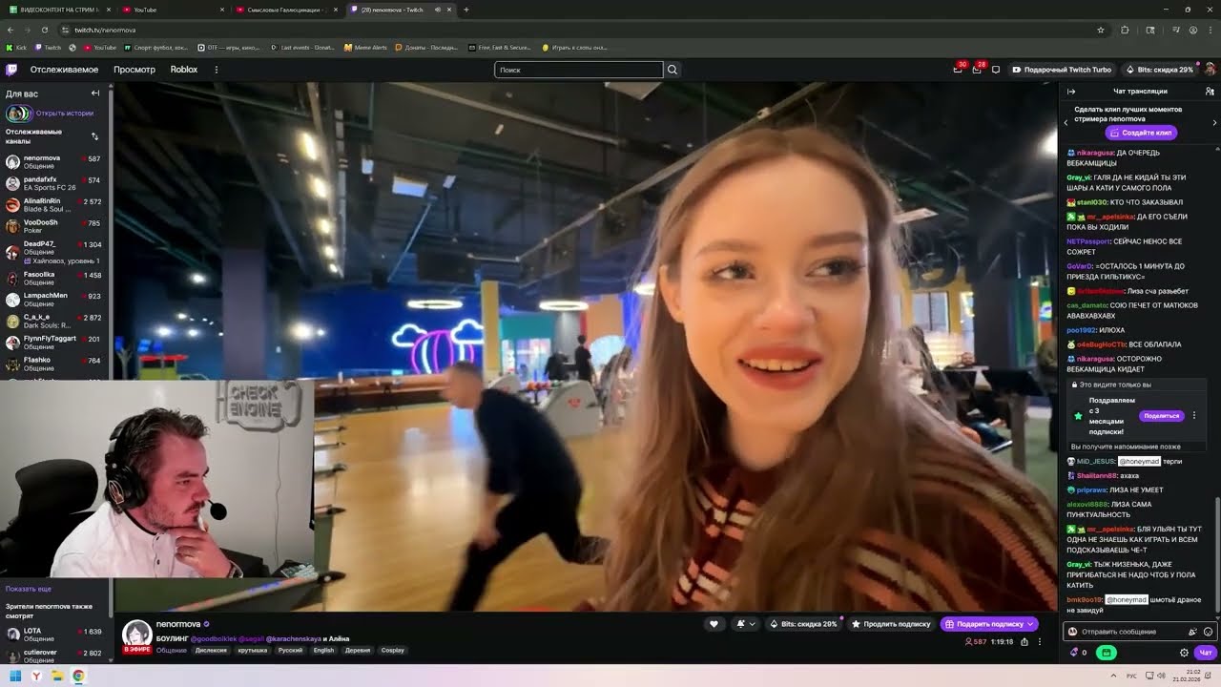Click the Cosplay stream tag
The height and width of the screenshot is (687, 1221).
[x=392, y=651]
